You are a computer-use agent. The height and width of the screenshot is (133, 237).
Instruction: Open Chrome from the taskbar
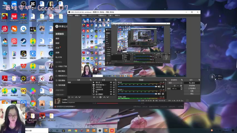point(76,131)
